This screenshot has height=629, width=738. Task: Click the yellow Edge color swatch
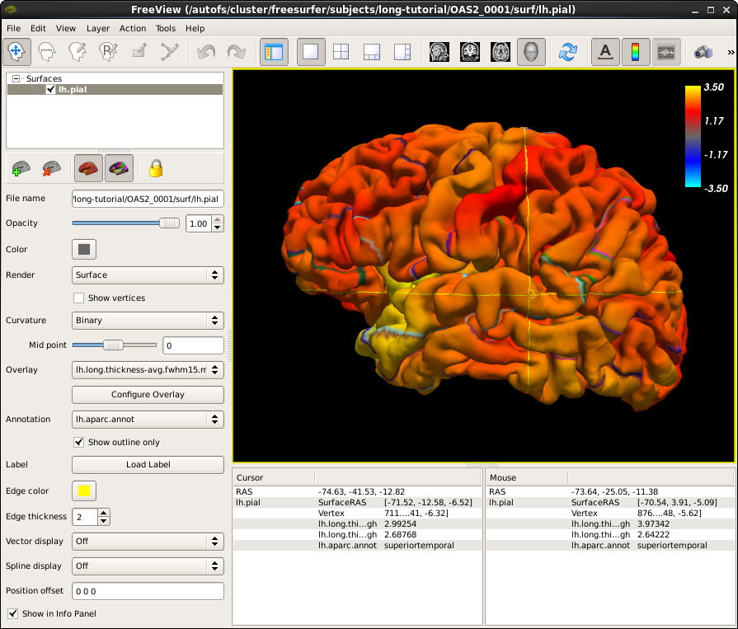tap(84, 491)
